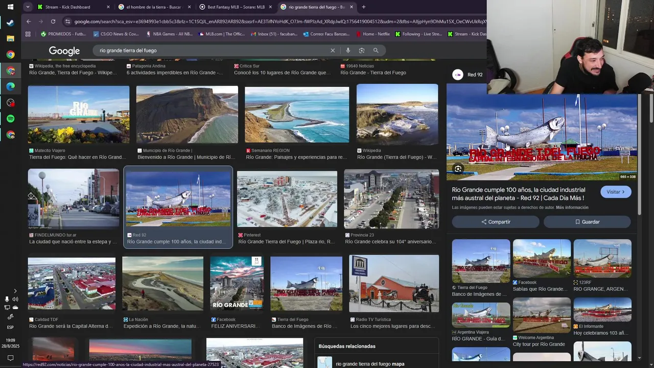Click the volume speaker icon in taskbar
This screenshot has height=368, width=654.
point(15,299)
